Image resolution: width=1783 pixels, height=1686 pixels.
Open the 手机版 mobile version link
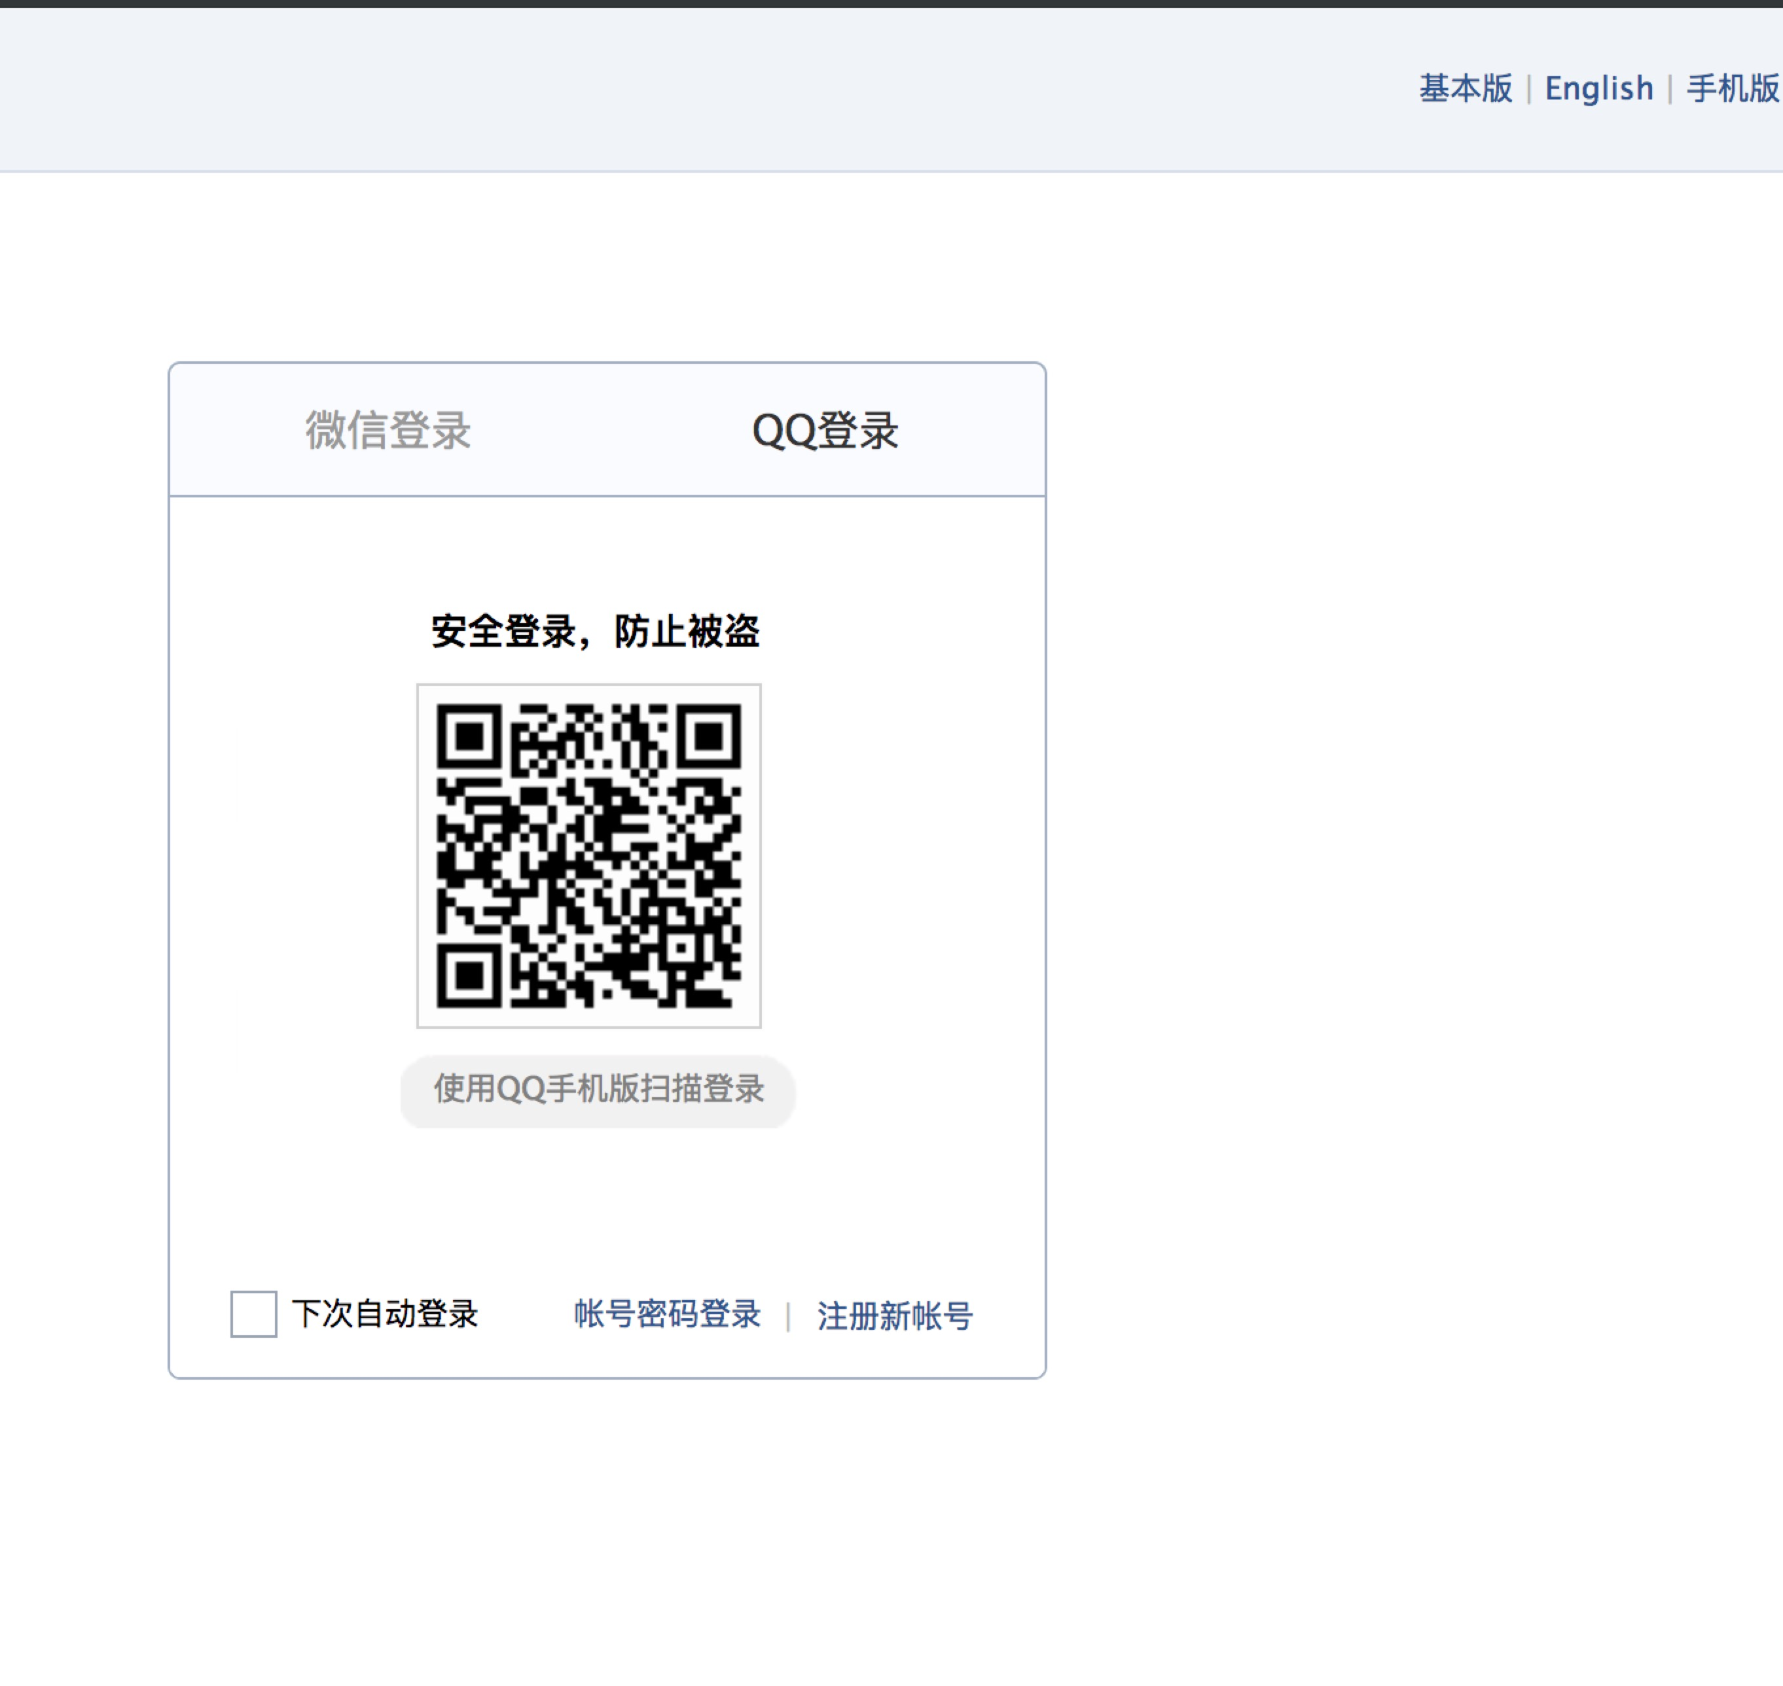point(1732,89)
